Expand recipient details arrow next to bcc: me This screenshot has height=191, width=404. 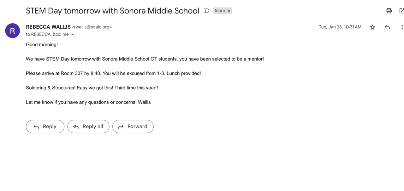point(72,35)
